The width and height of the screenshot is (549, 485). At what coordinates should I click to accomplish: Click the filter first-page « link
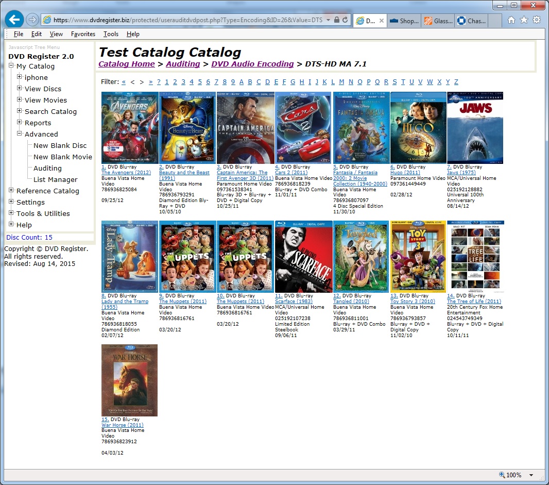coord(124,81)
